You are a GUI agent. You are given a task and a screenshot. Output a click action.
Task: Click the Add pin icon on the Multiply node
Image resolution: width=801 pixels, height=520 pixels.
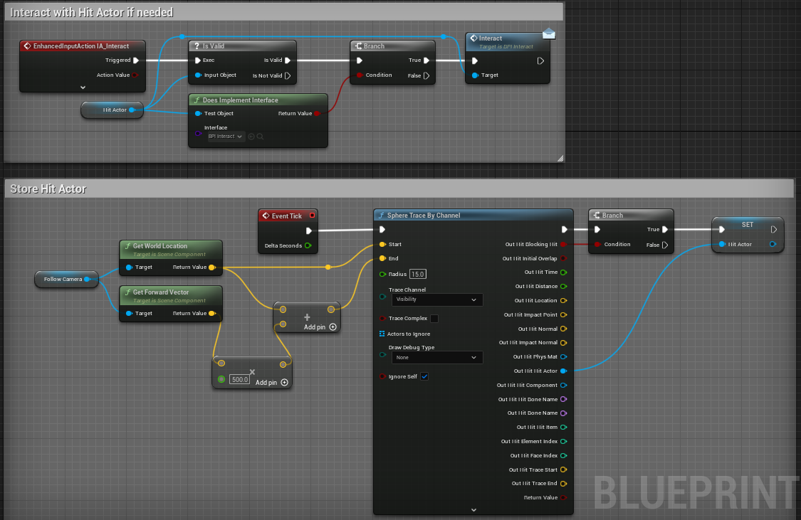tap(283, 382)
